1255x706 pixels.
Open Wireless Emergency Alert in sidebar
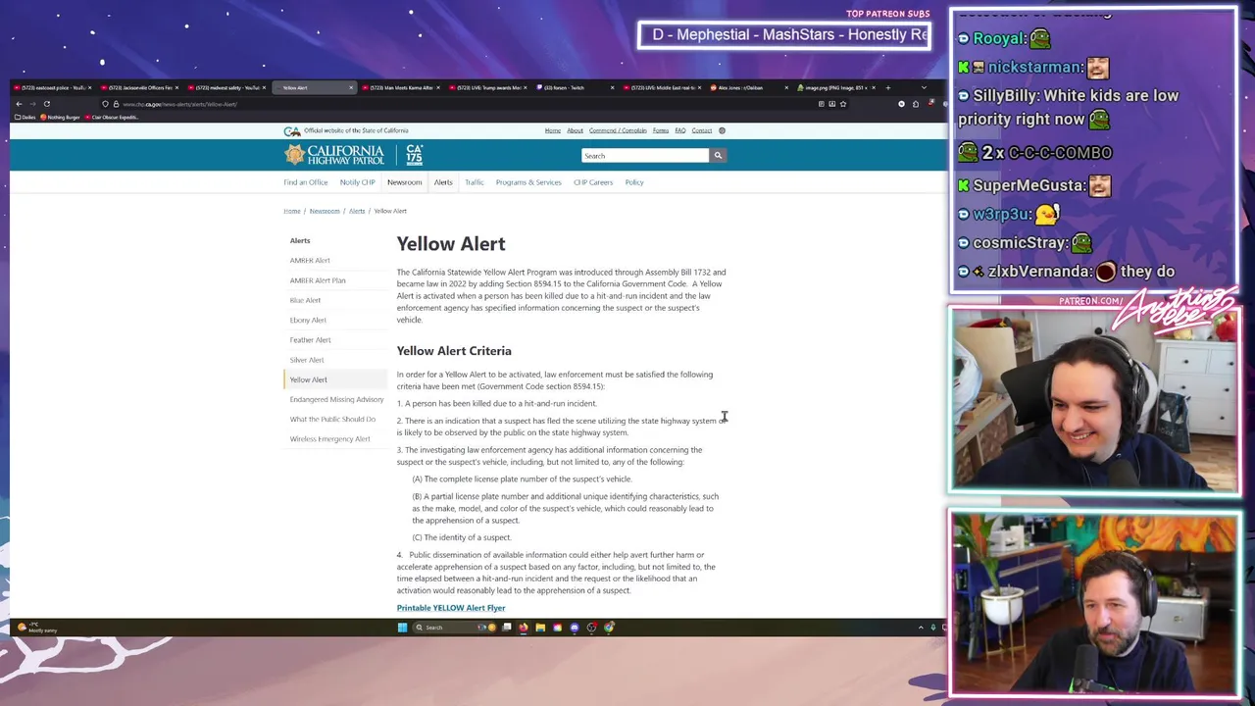coord(329,439)
